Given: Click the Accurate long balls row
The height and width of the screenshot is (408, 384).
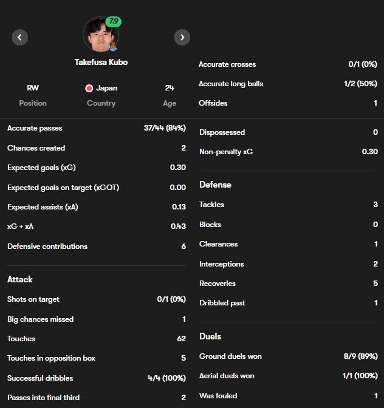Looking at the screenshot, I should (288, 84).
